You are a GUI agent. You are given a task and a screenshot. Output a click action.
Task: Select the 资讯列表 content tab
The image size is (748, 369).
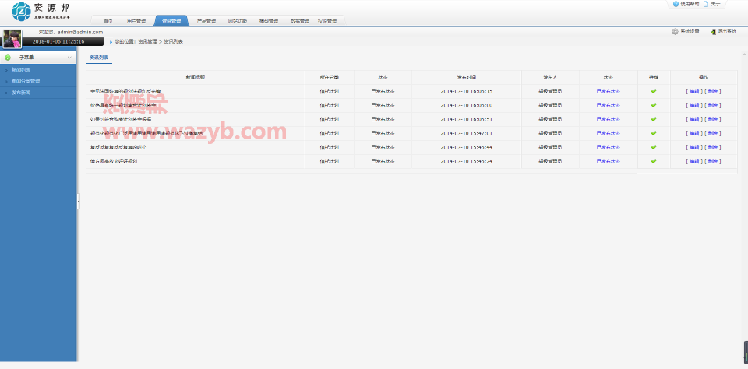point(99,58)
